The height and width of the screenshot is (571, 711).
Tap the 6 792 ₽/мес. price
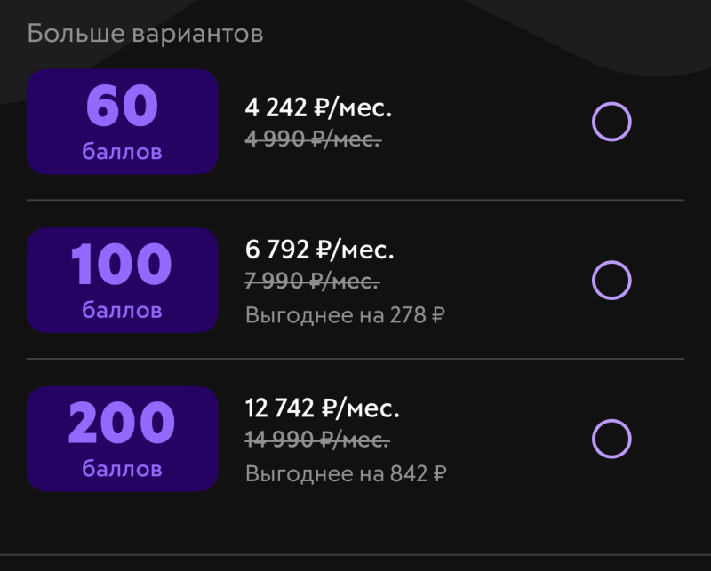point(319,250)
